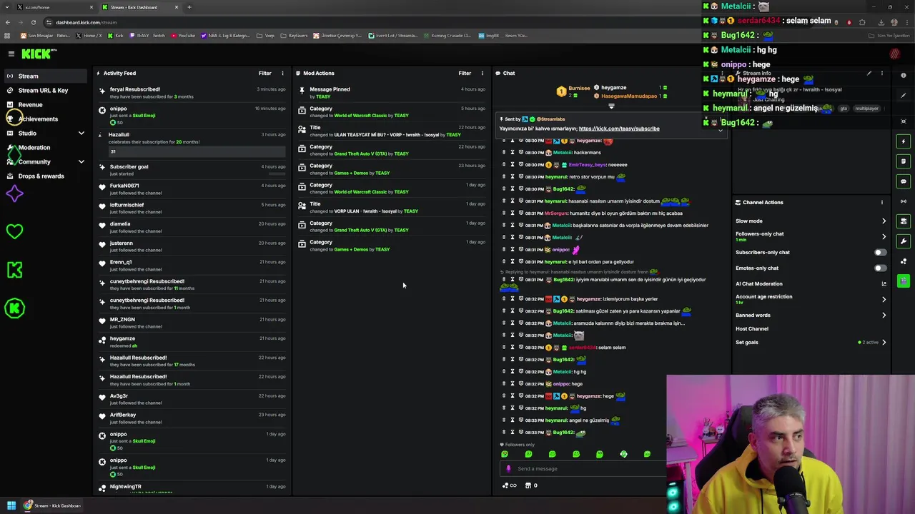Open Account age restriction arrow
Image resolution: width=915 pixels, height=514 pixels.
[884, 299]
